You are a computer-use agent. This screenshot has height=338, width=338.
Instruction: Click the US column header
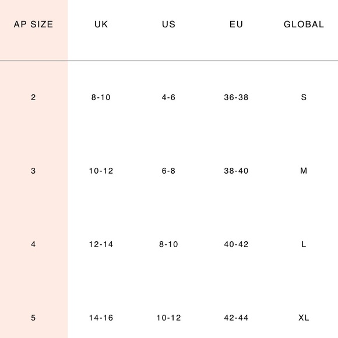pyautogui.click(x=168, y=24)
